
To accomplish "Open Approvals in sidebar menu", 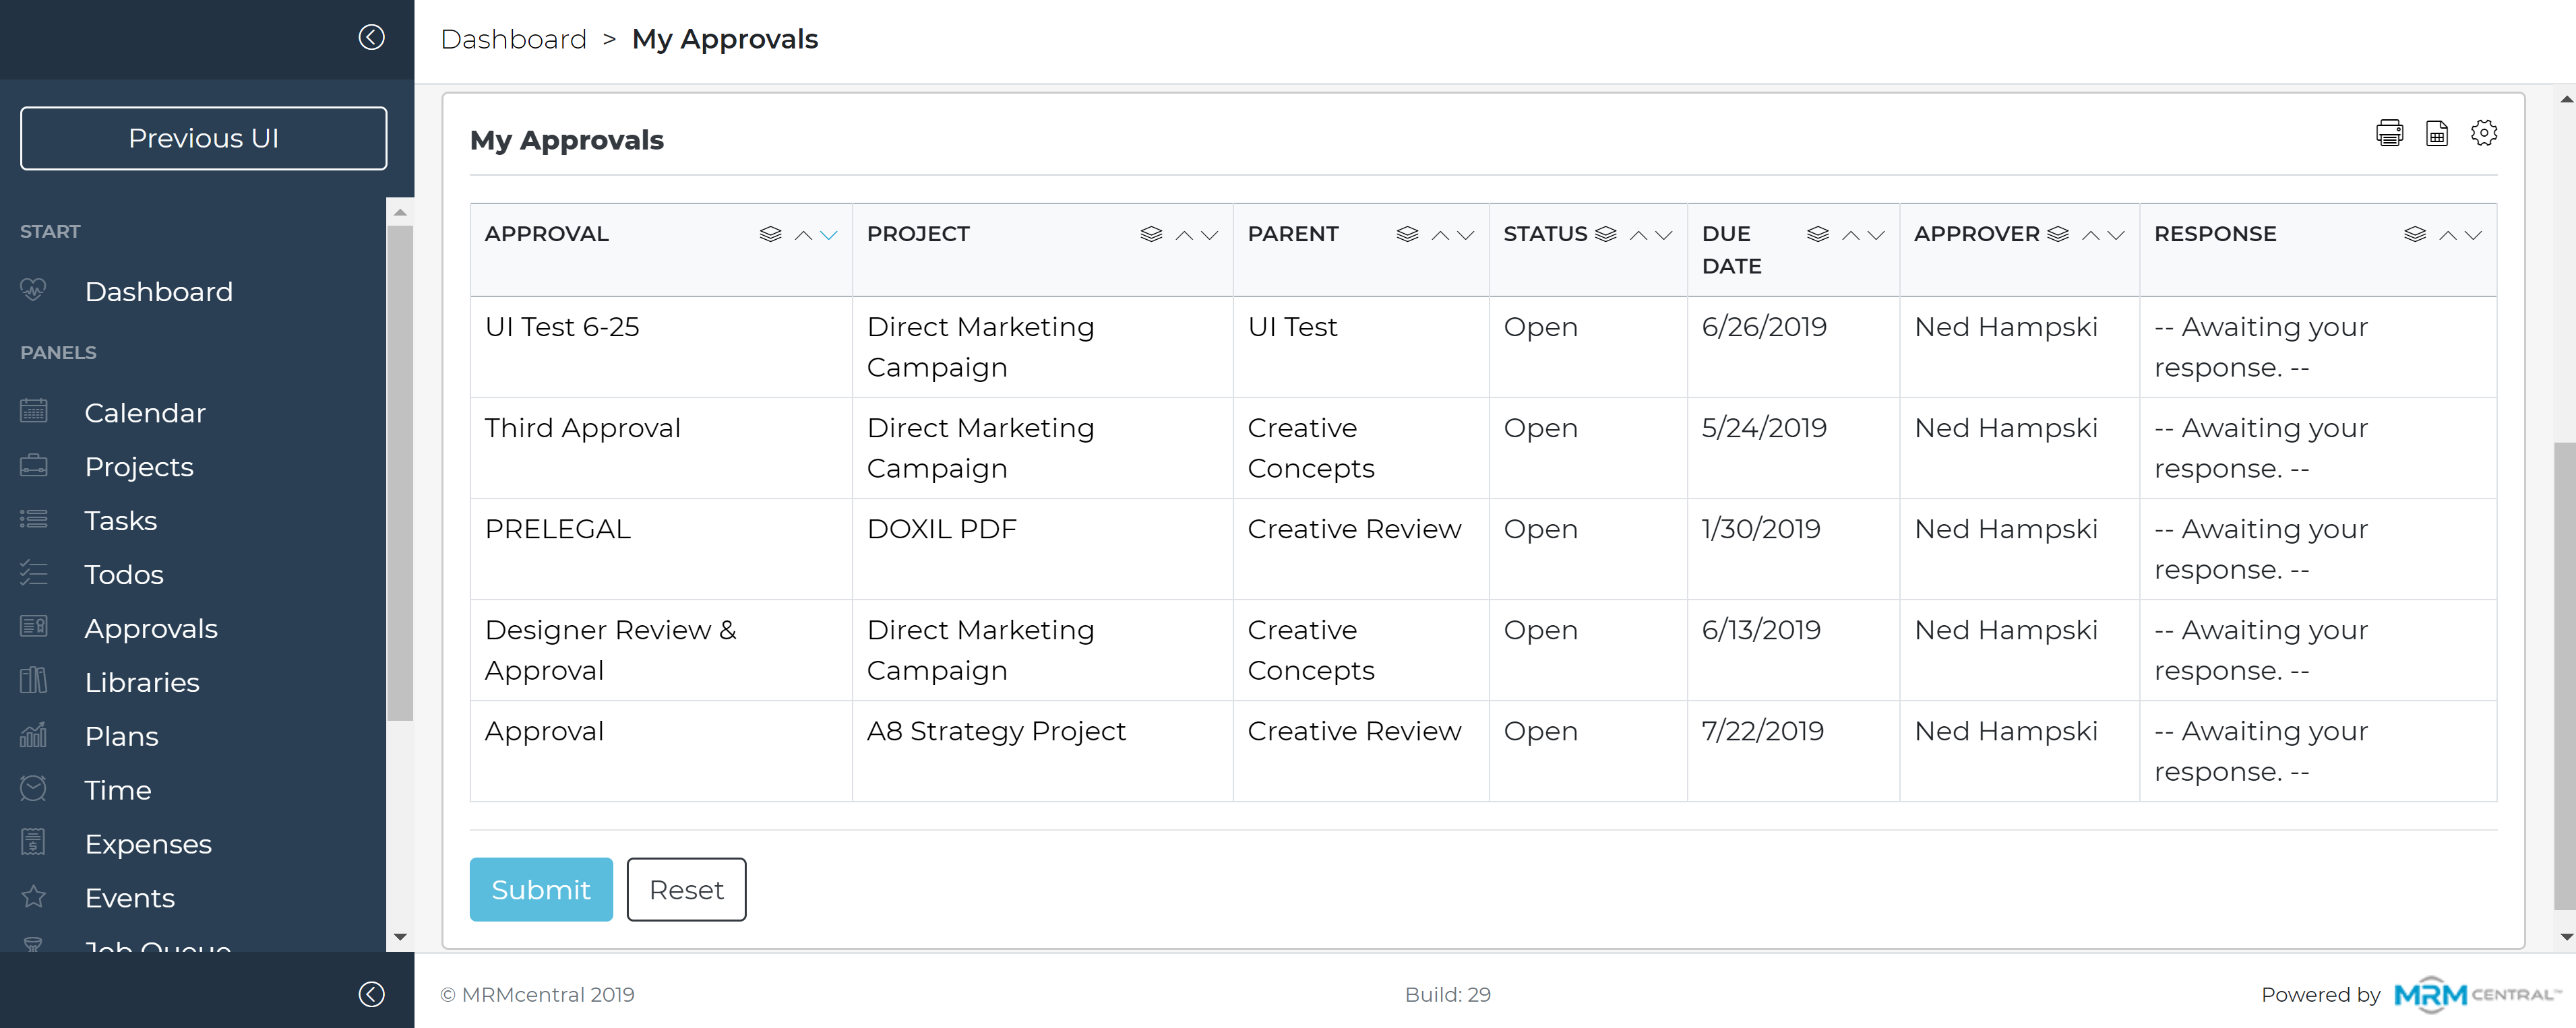I will pyautogui.click(x=151, y=629).
